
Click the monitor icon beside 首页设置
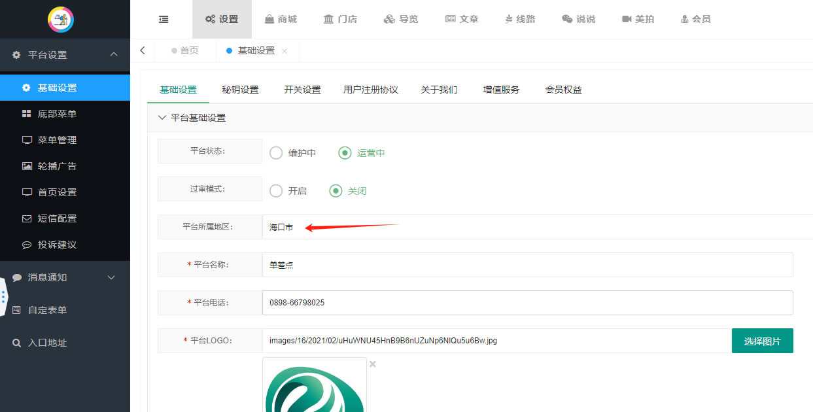point(27,192)
